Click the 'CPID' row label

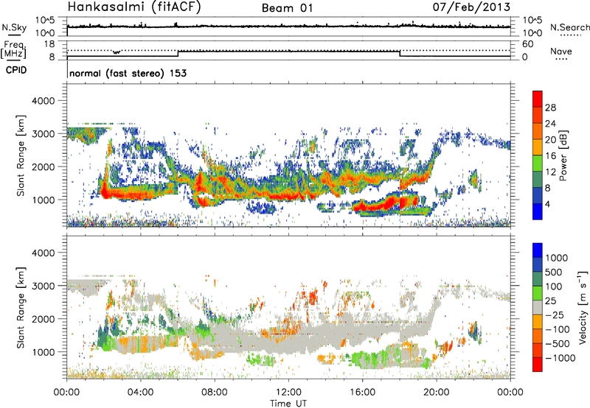16,70
